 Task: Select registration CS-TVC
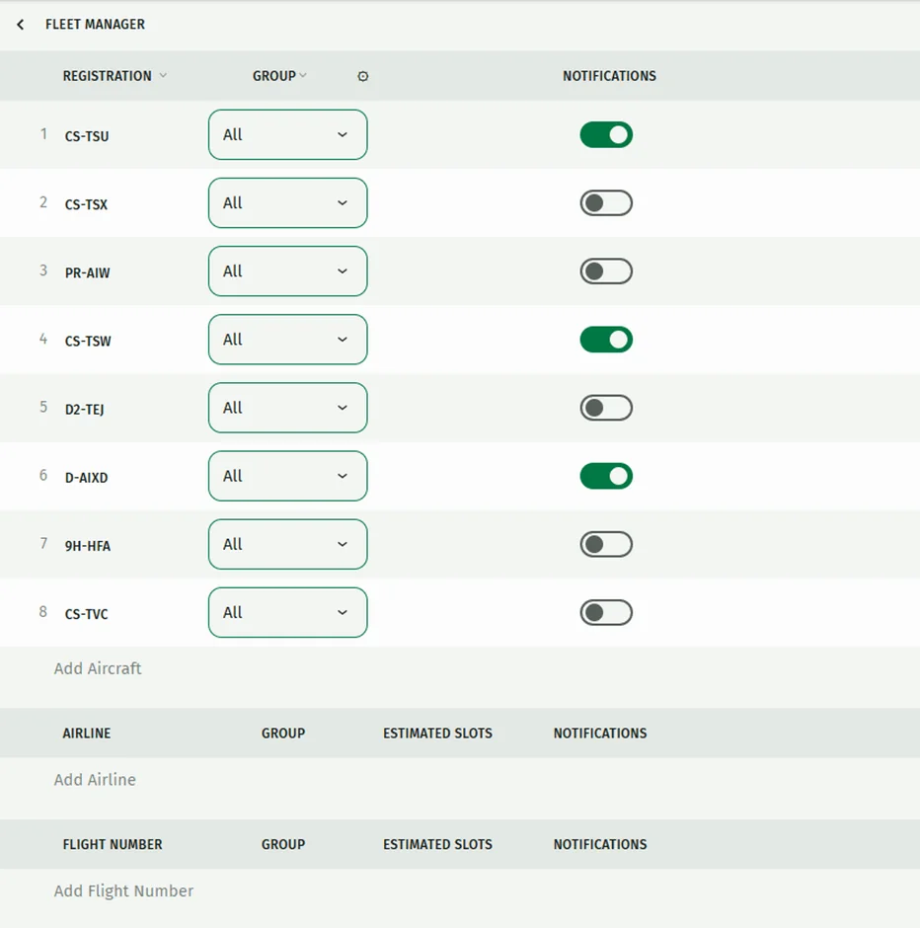click(x=87, y=614)
